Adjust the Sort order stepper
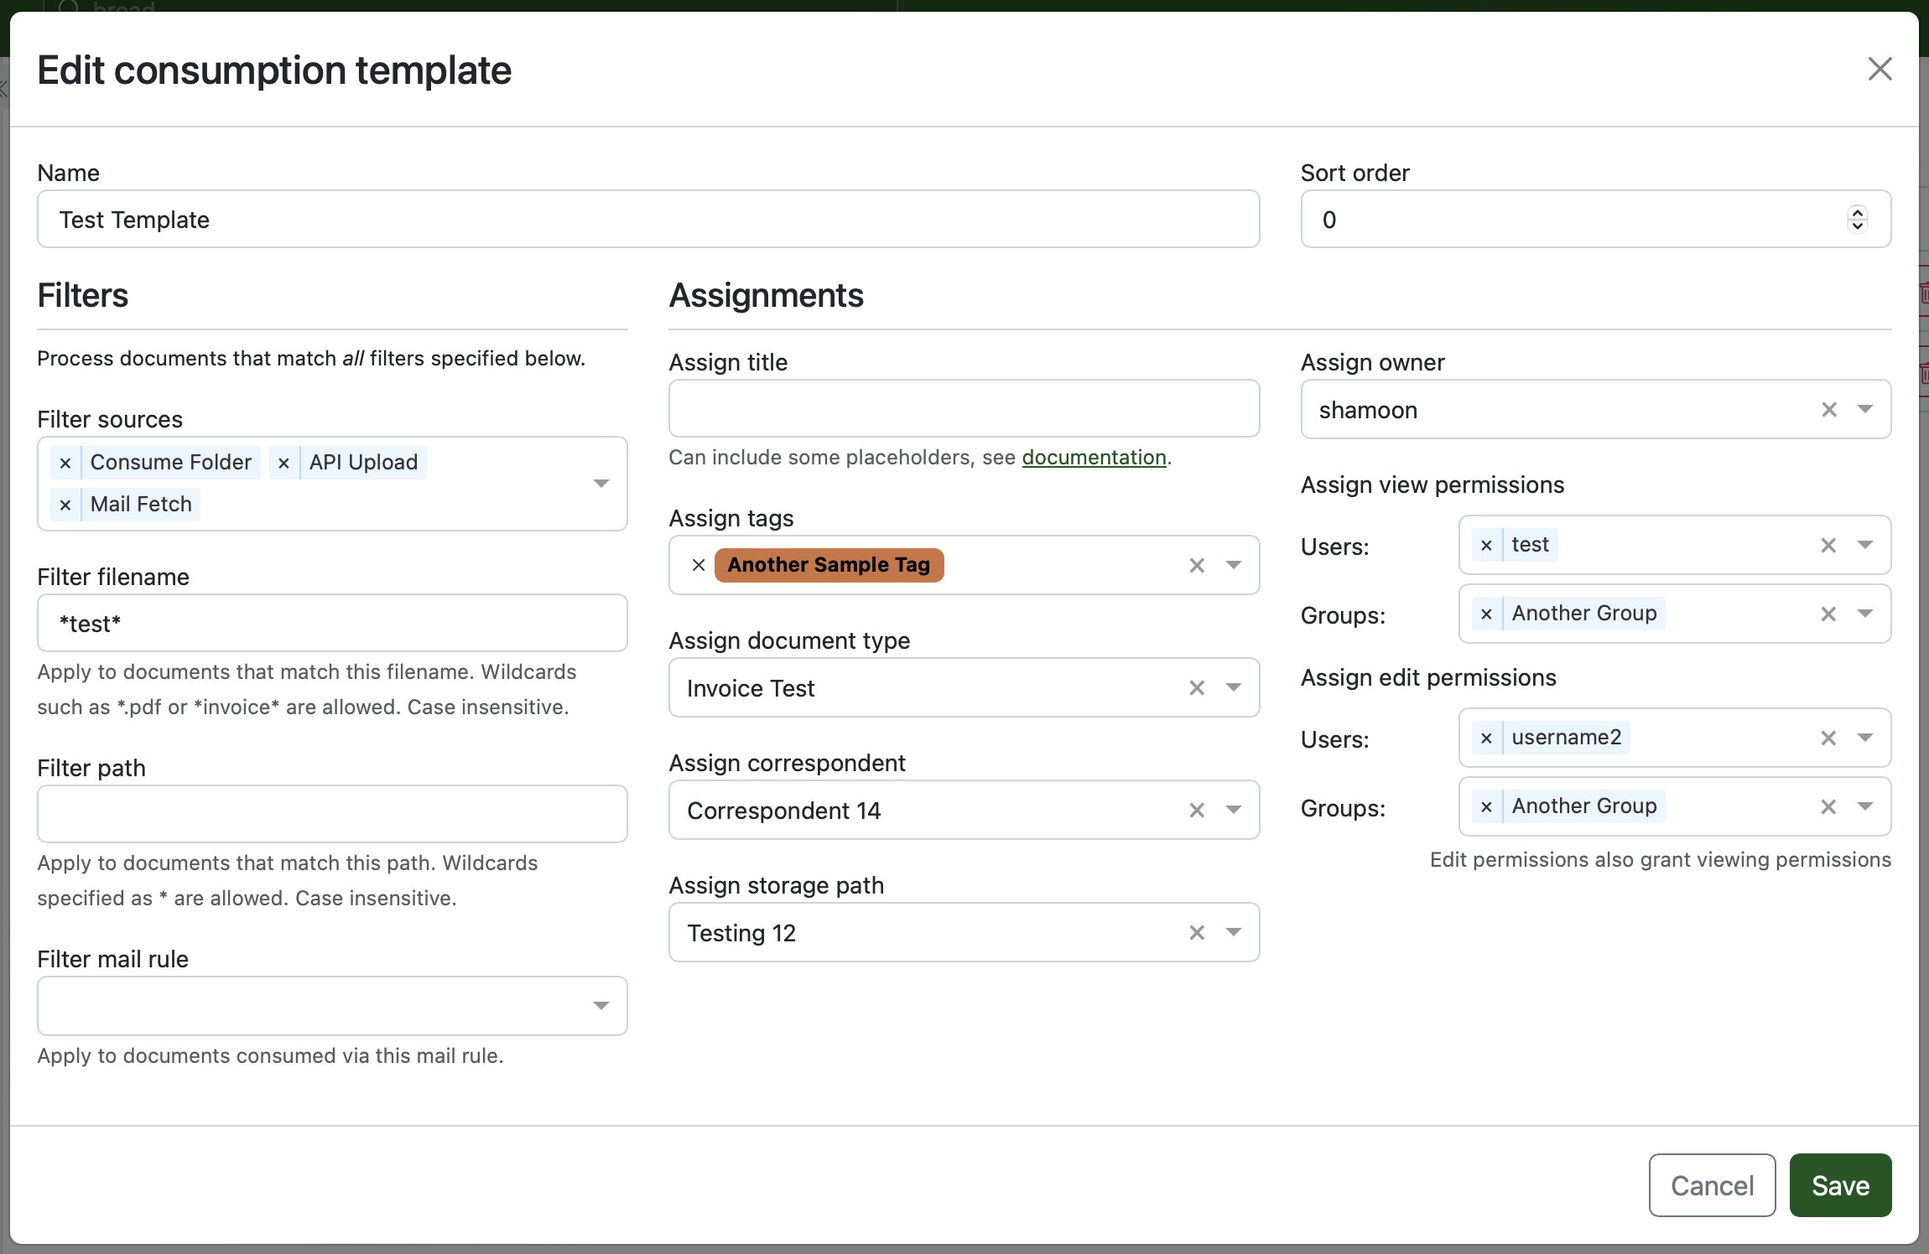The width and height of the screenshot is (1929, 1254). click(1857, 220)
